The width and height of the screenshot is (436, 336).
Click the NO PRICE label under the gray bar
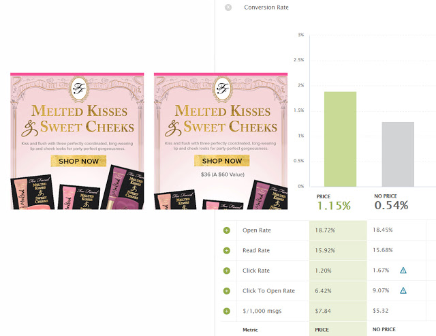386,196
